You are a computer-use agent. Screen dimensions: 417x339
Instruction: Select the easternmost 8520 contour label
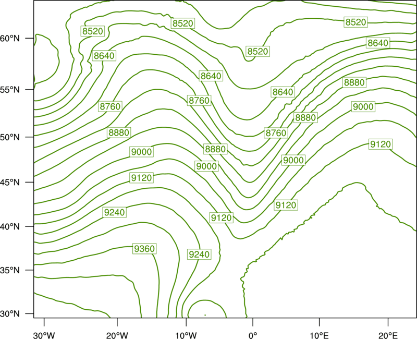coord(356,22)
